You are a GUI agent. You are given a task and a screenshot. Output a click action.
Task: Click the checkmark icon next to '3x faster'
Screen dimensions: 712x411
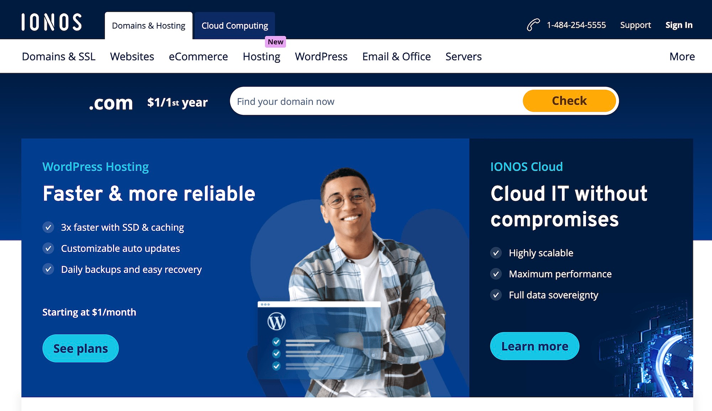click(48, 227)
